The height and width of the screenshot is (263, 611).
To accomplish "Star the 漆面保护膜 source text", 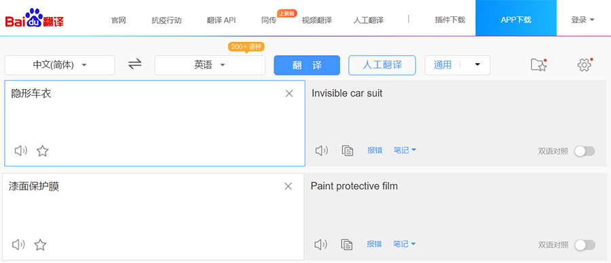I will tap(40, 245).
